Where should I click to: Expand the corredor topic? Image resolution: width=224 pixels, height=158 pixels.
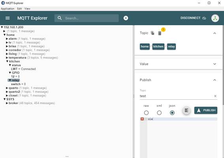[x=7, y=50]
